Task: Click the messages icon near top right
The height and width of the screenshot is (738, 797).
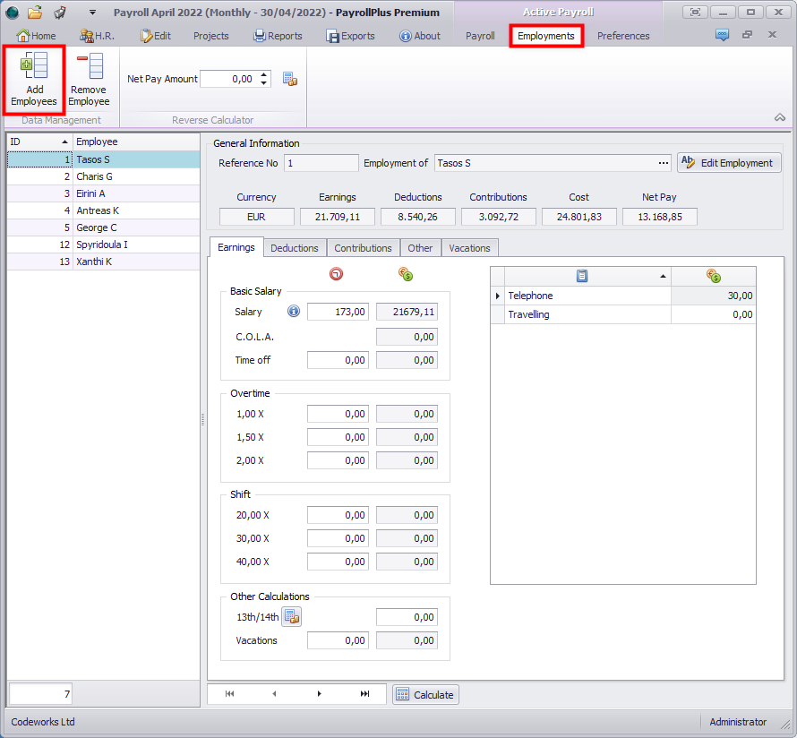Action: coord(723,35)
